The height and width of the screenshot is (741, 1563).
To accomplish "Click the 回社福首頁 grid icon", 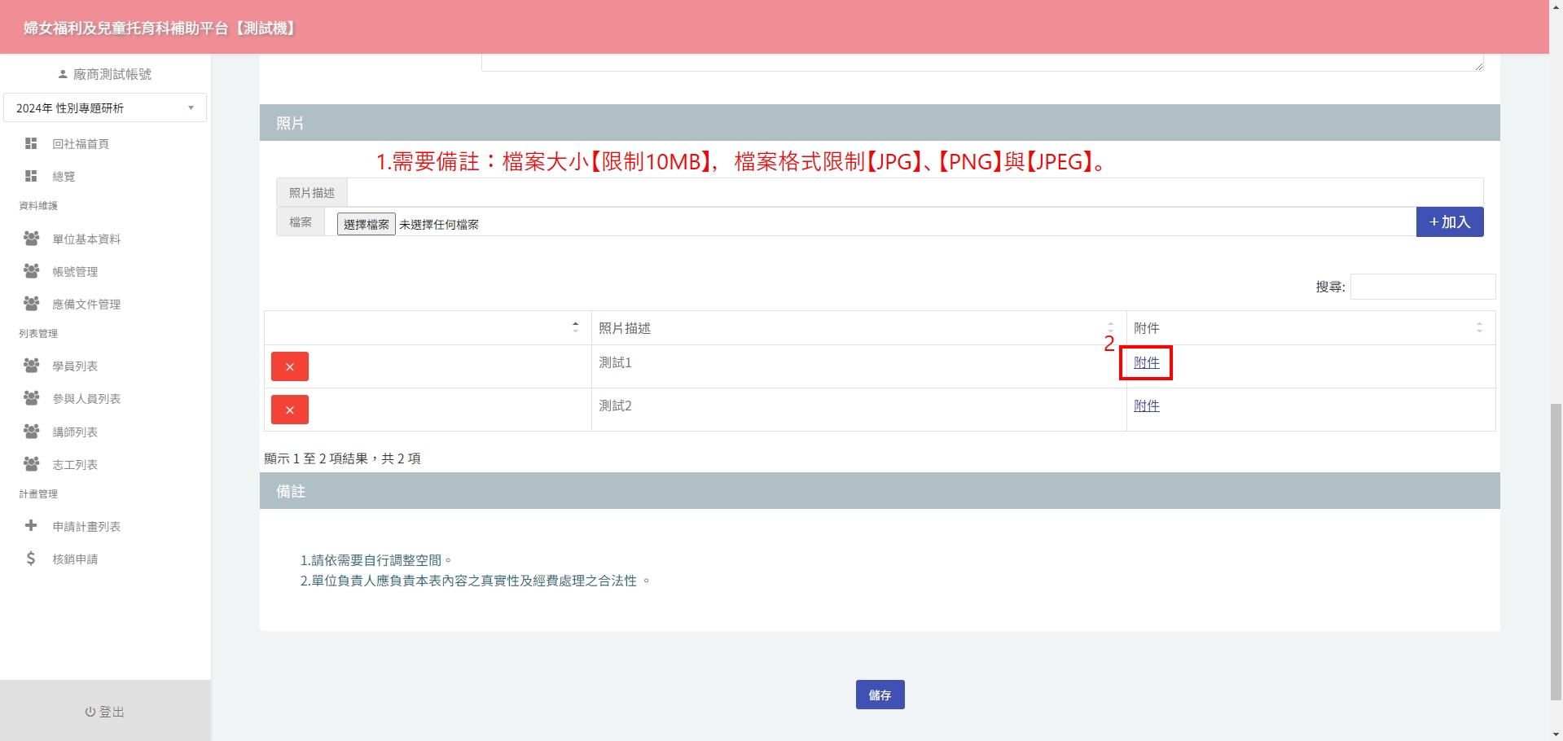I will [31, 143].
